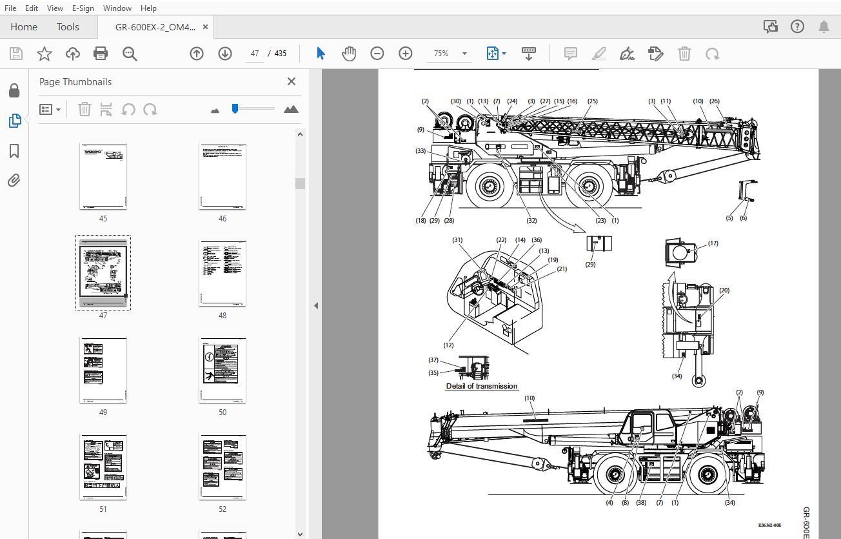Expand the fit page options arrow
This screenshot has height=539, width=841.
(504, 54)
